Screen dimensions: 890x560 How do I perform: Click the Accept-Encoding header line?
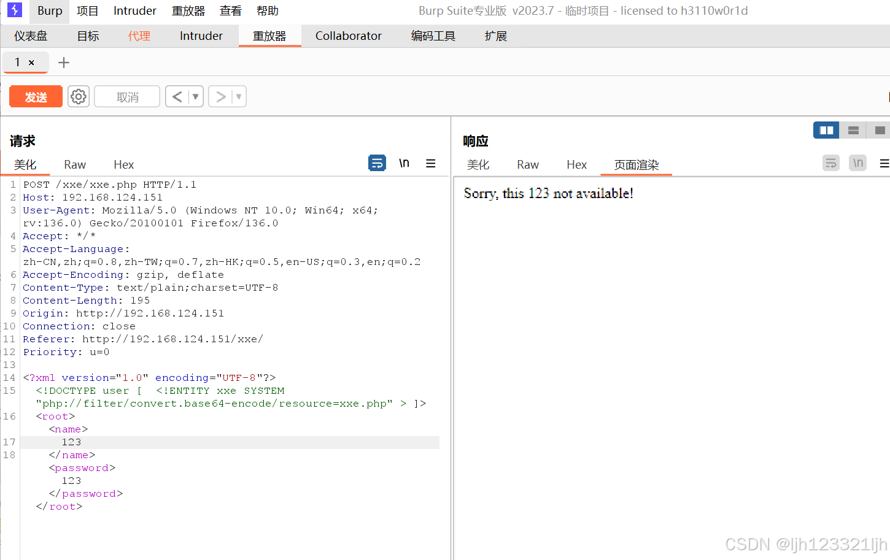pyautogui.click(x=123, y=275)
